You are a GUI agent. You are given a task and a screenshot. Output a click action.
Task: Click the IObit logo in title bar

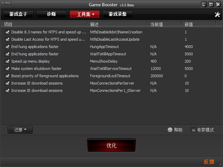pos(6,3)
